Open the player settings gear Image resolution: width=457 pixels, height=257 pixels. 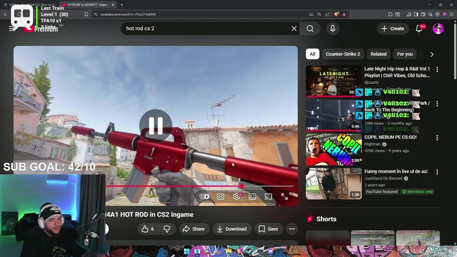tap(236, 196)
